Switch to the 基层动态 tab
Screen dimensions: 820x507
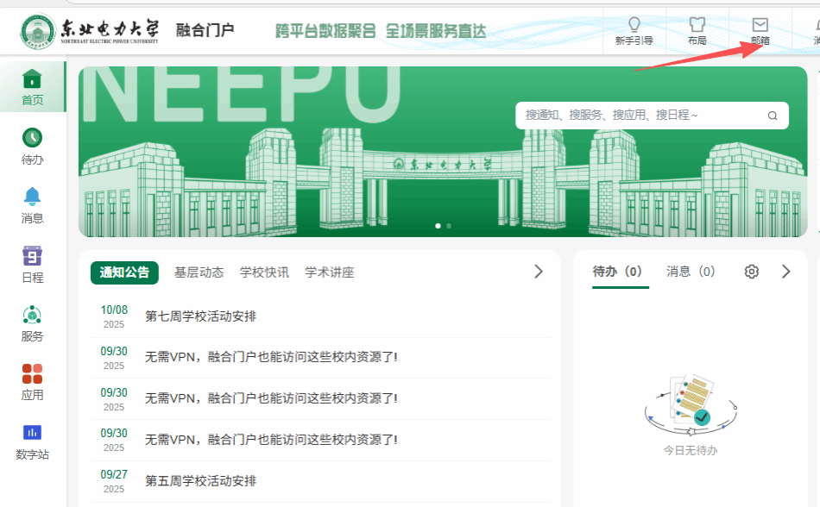199,272
